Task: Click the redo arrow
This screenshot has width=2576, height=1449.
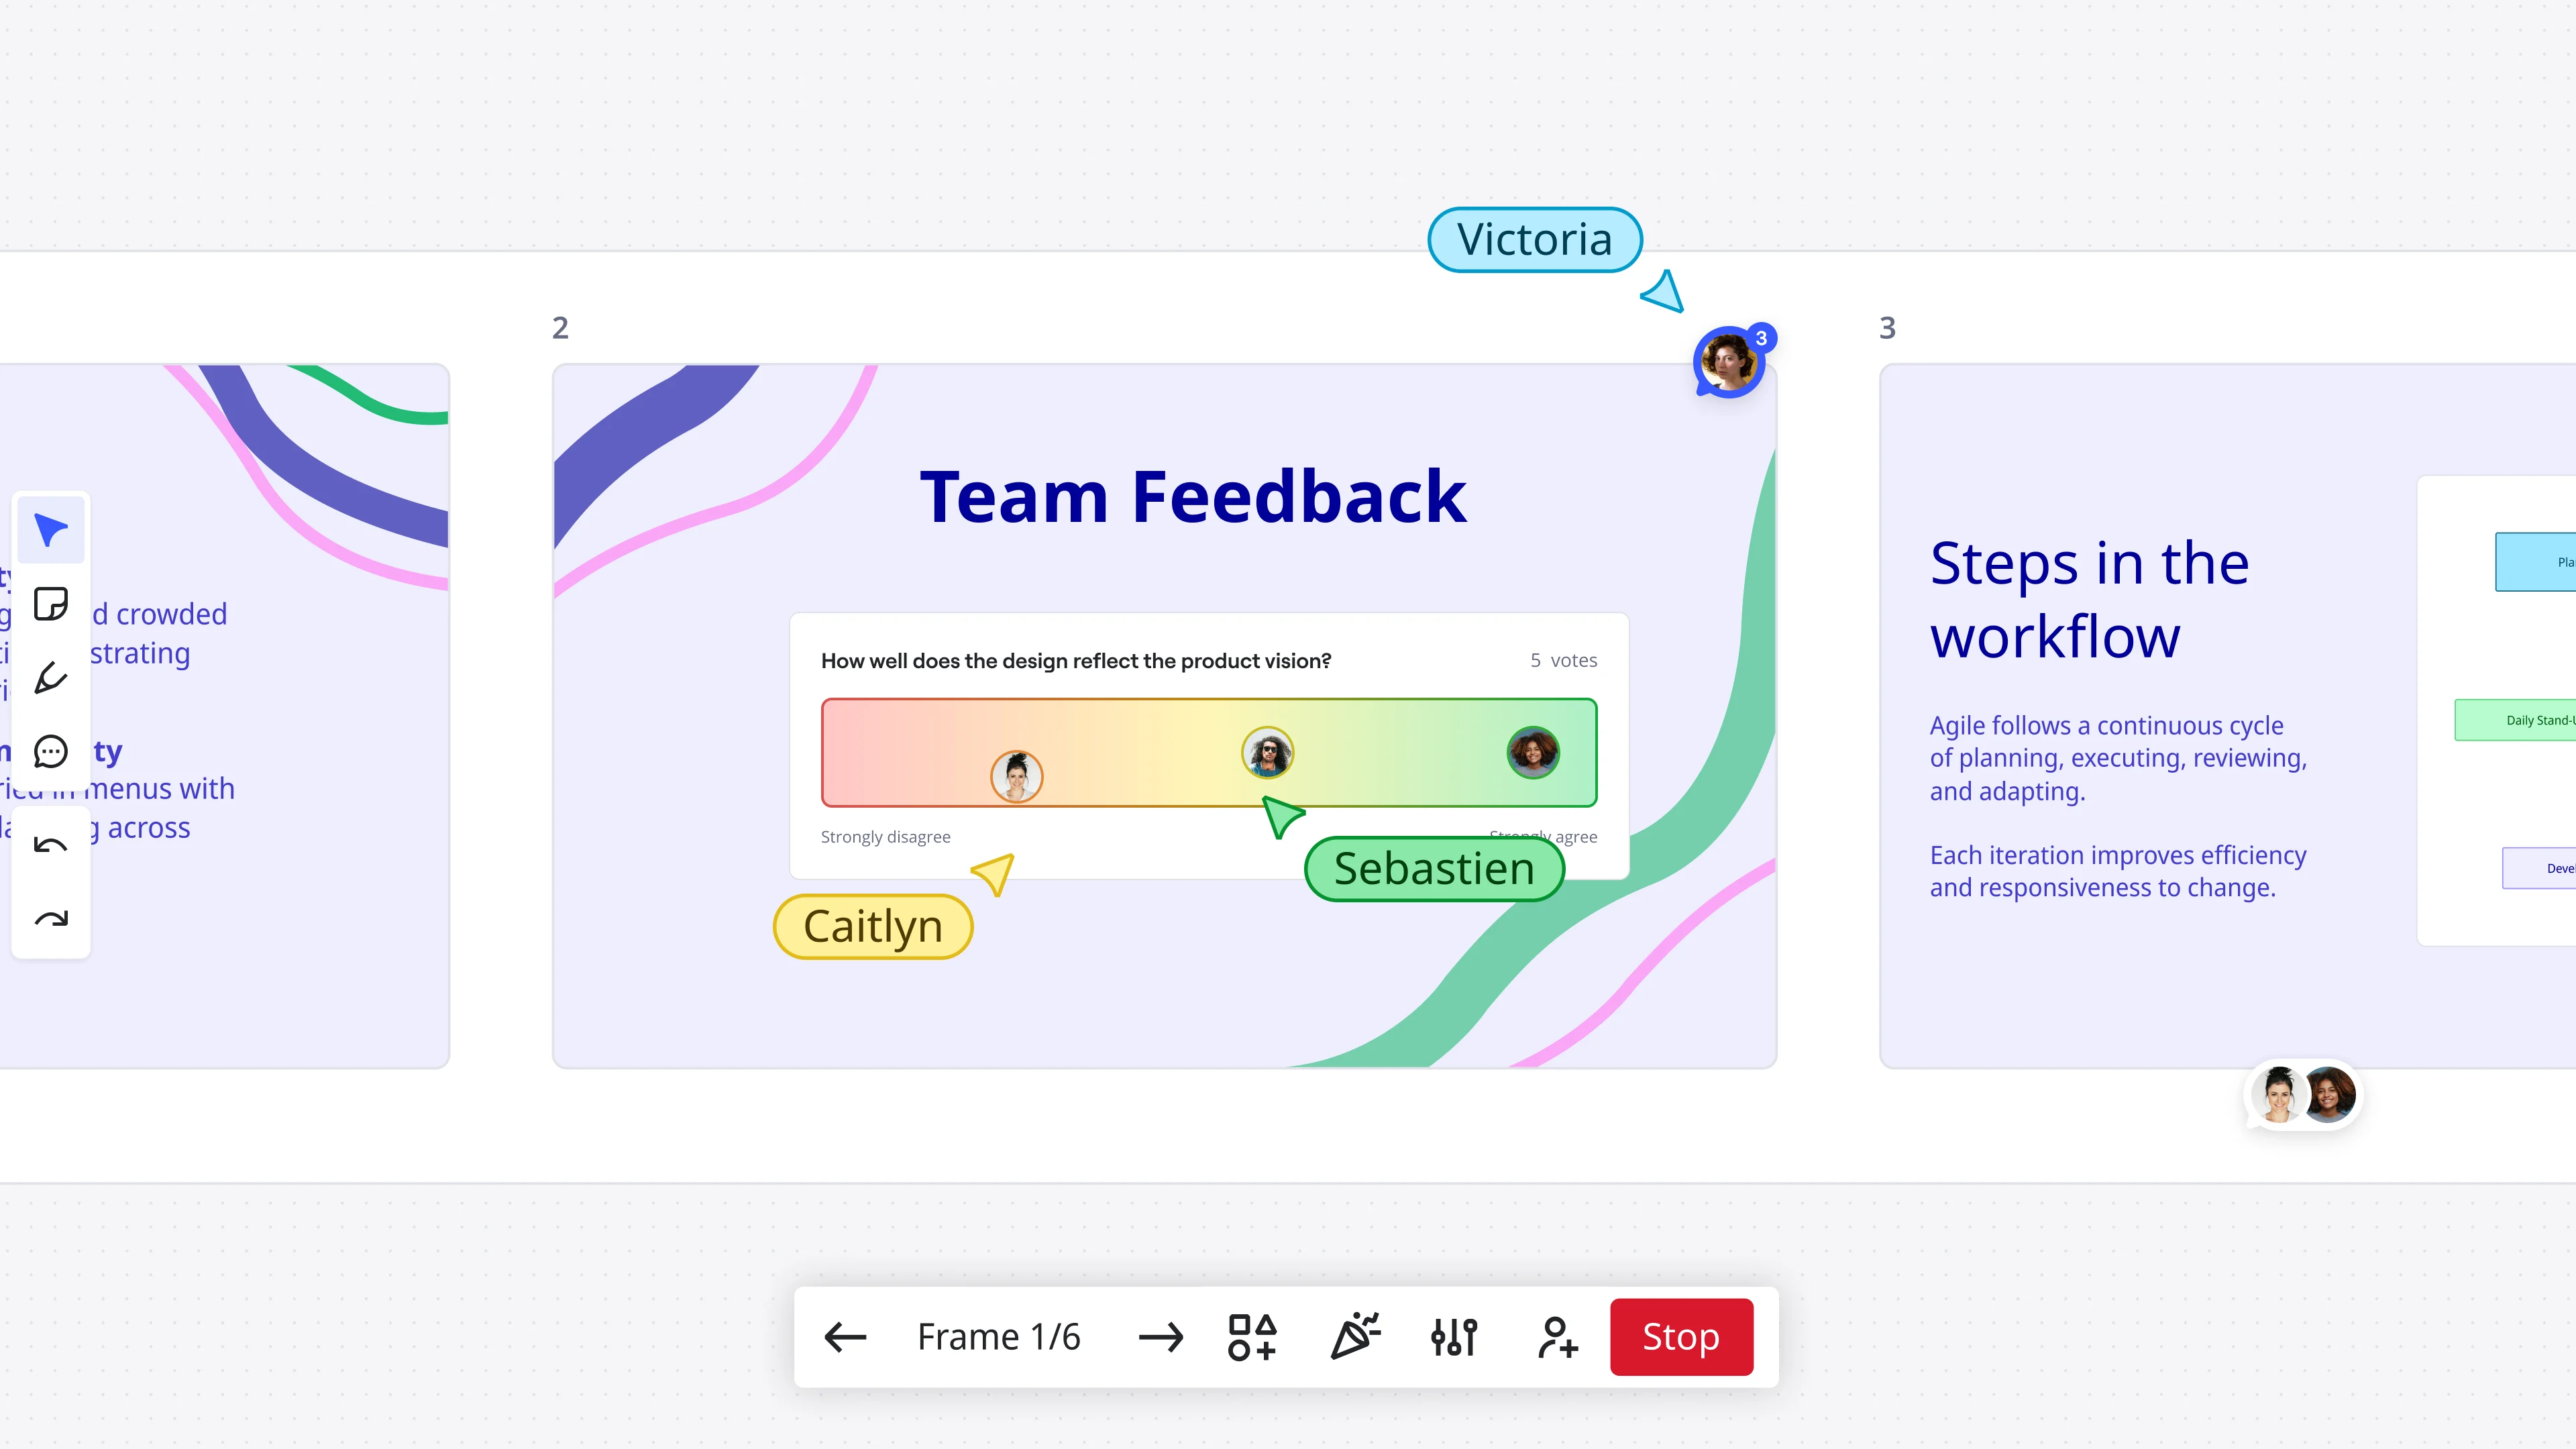Action: pyautogui.click(x=51, y=918)
